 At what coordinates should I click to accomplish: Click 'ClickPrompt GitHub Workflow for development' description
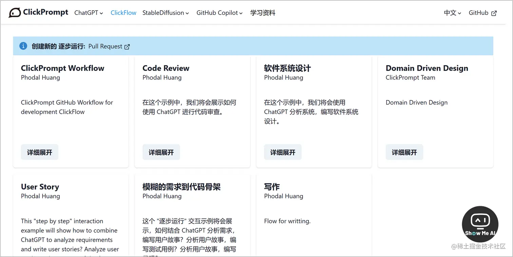[67, 107]
